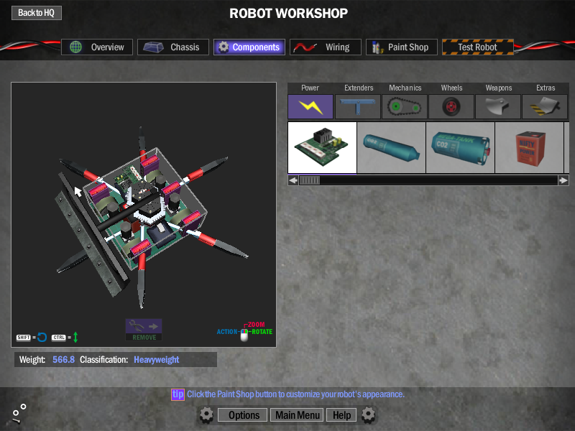The width and height of the screenshot is (575, 431).
Task: Choose the Wheels category icon
Action: pyautogui.click(x=451, y=107)
